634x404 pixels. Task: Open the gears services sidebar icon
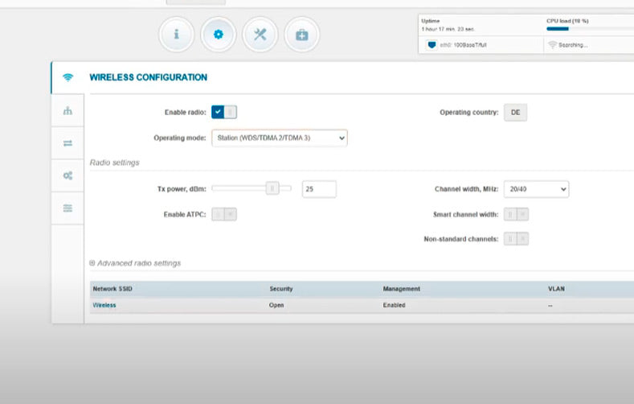click(67, 175)
